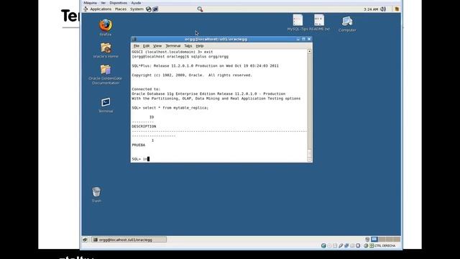
Task: Open the README.txt file icon
Action: click(x=319, y=20)
